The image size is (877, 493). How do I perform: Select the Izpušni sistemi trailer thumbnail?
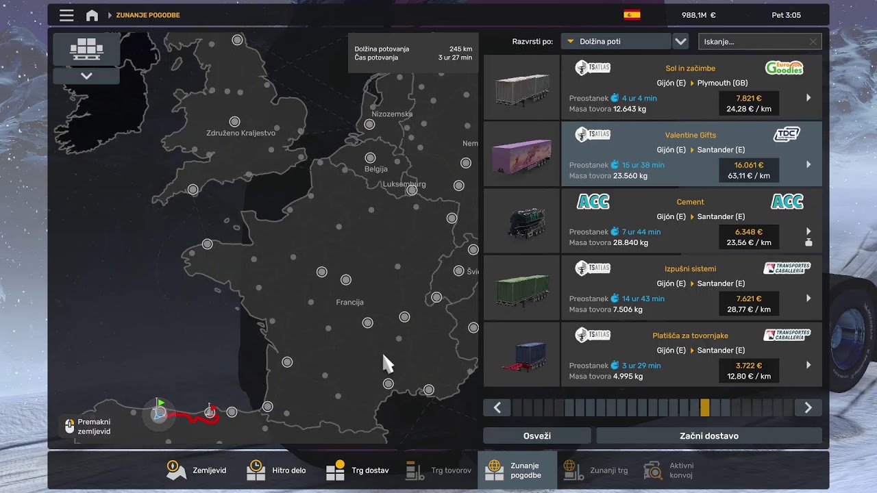tap(521, 288)
